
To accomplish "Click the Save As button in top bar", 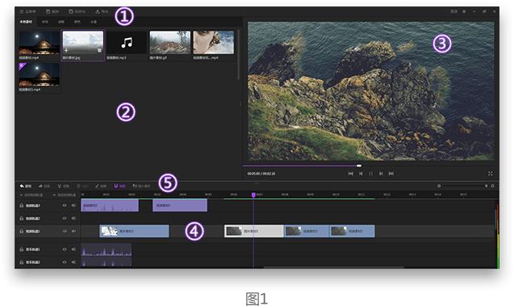I will 77,11.
